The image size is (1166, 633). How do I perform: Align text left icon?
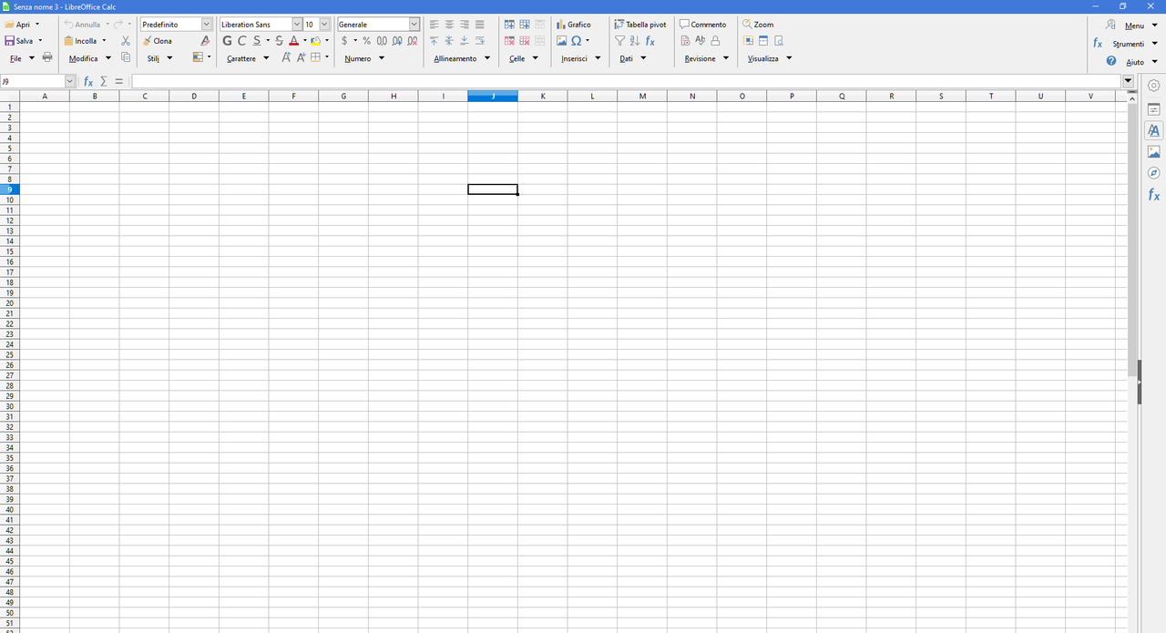[x=434, y=25]
